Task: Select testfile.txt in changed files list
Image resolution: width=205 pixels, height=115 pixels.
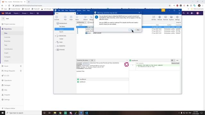Action: [x=102, y=82]
